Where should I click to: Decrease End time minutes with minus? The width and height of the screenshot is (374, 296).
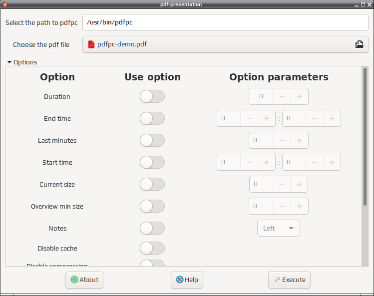pos(315,118)
